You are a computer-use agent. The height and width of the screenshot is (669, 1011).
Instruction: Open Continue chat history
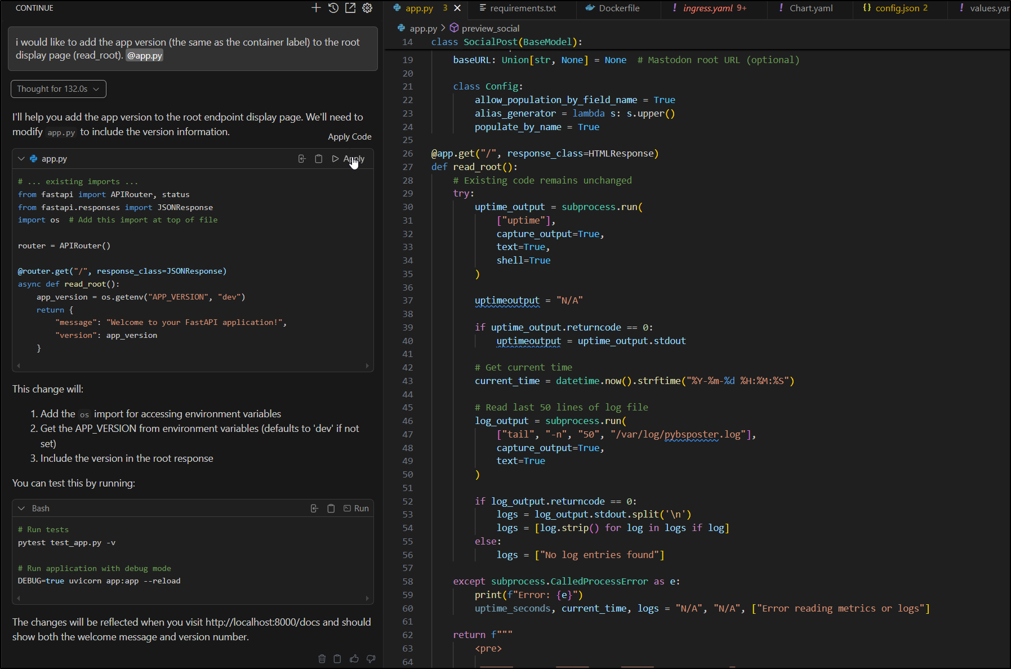pyautogui.click(x=333, y=8)
